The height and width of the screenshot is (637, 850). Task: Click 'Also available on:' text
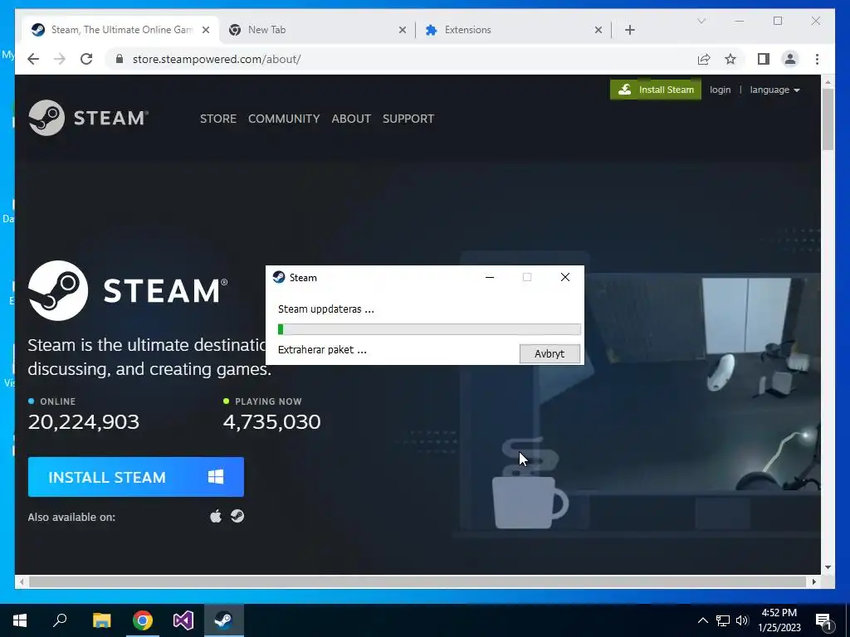[71, 517]
